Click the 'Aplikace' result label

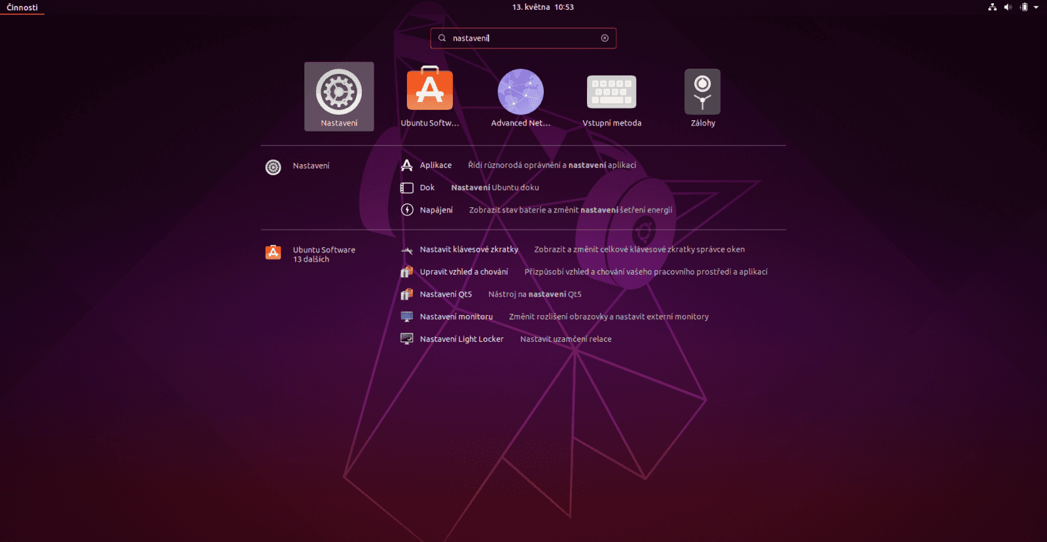coord(436,165)
